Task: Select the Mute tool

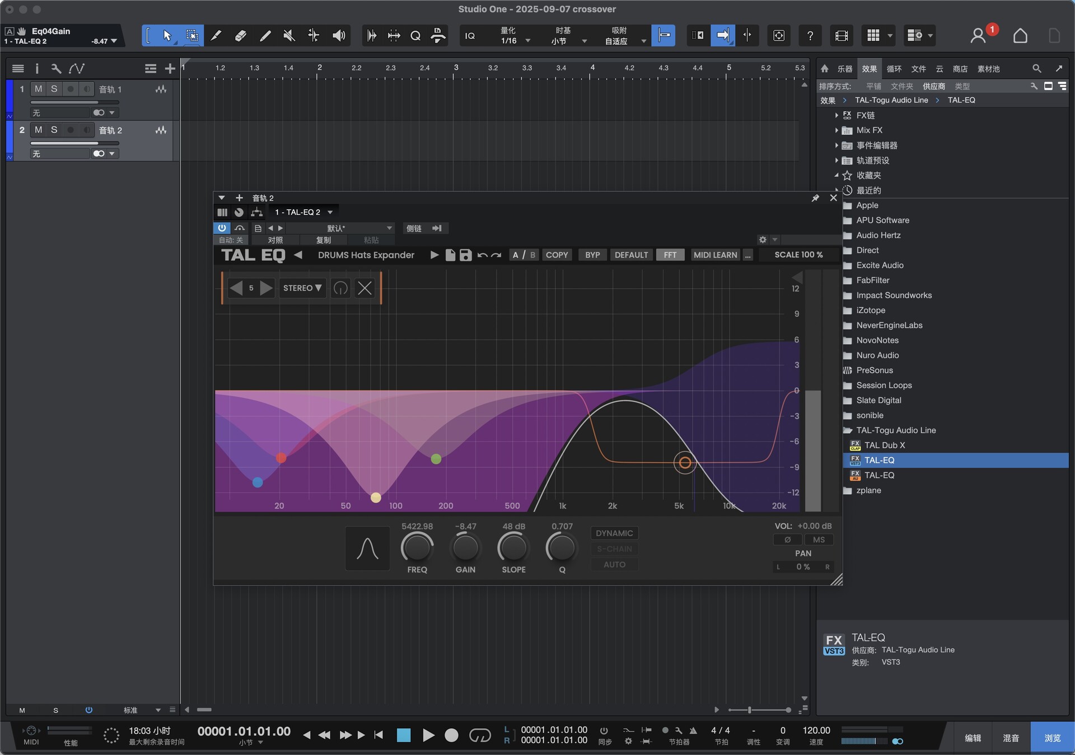Action: point(289,36)
